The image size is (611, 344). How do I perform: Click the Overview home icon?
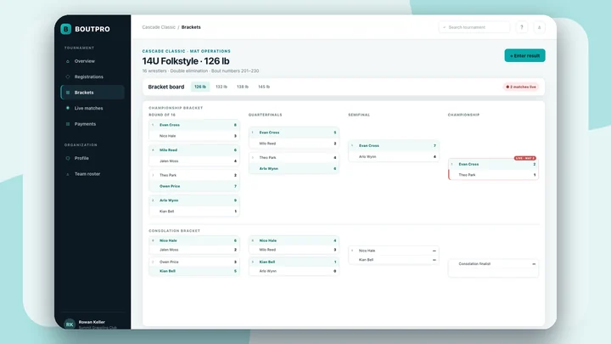tap(68, 61)
